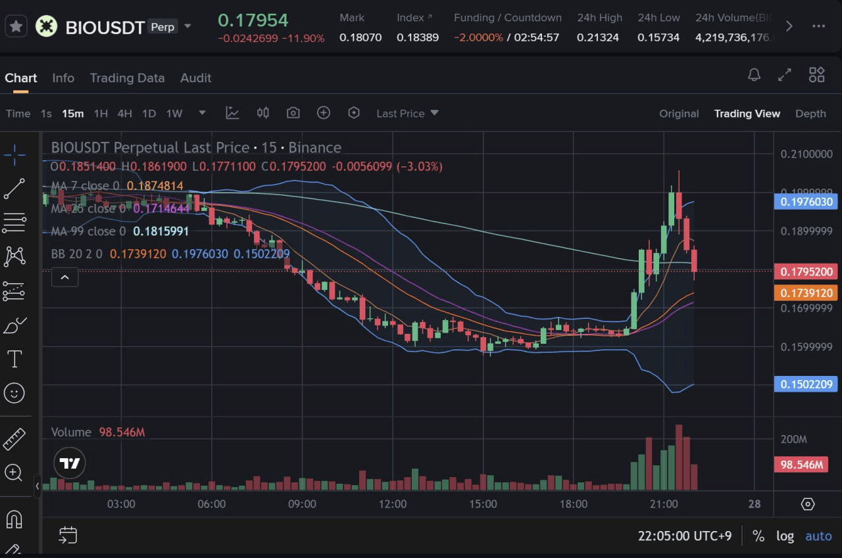The width and height of the screenshot is (842, 558).
Task: Select the crosshair cursor tool
Action: click(x=14, y=155)
